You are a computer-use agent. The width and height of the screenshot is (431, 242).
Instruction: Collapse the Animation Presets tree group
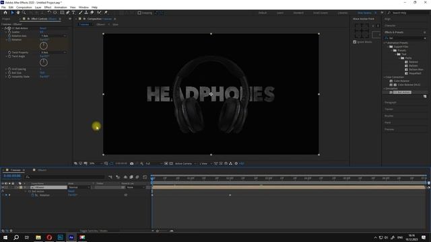(385, 43)
